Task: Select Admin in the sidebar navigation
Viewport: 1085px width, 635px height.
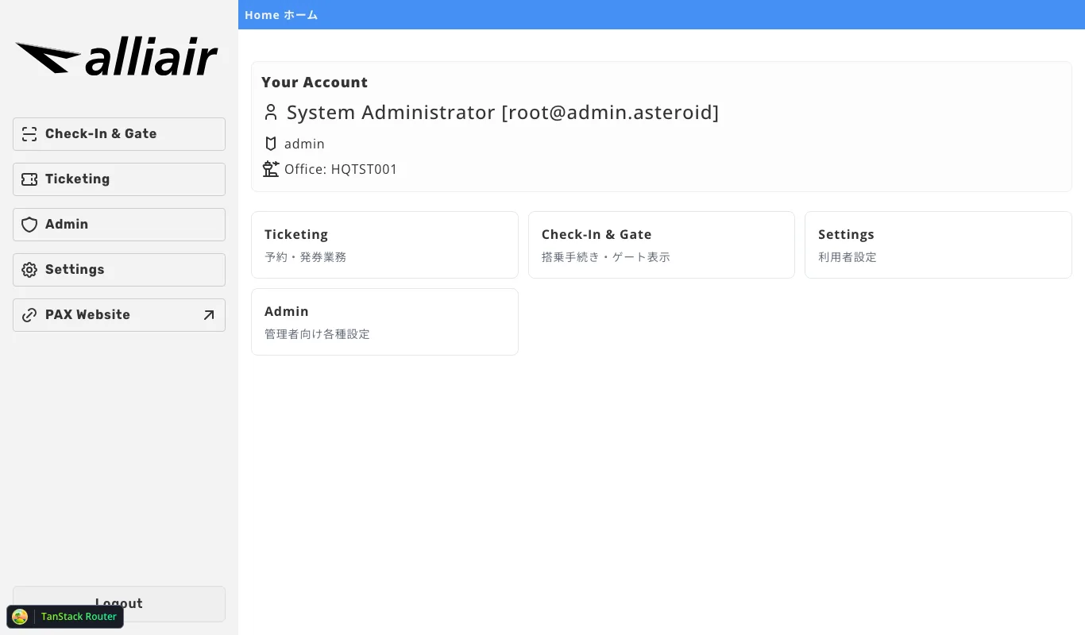Action: point(119,225)
